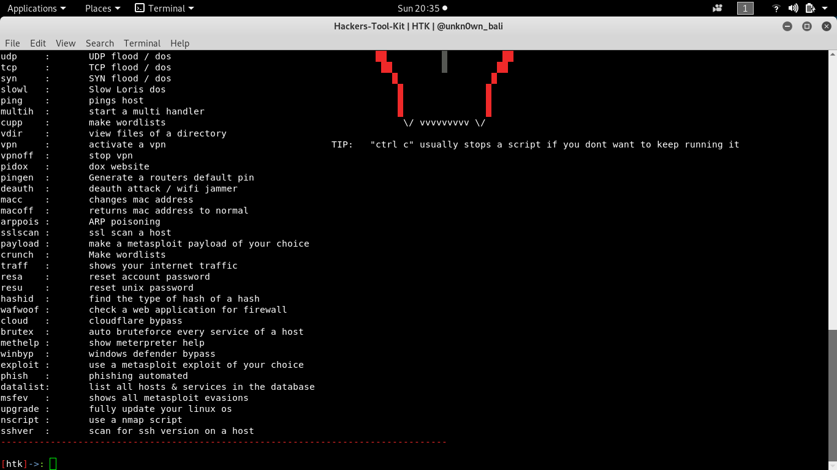Click the 'upgrade' command name
Image resolution: width=837 pixels, height=470 pixels.
(20, 409)
